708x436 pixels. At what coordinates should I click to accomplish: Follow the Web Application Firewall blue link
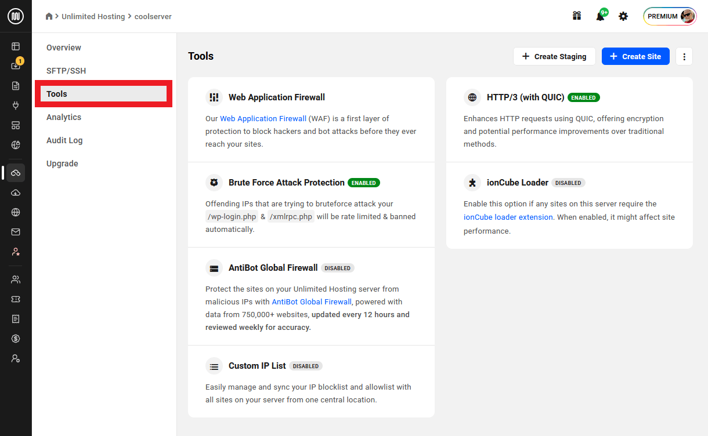(263, 118)
